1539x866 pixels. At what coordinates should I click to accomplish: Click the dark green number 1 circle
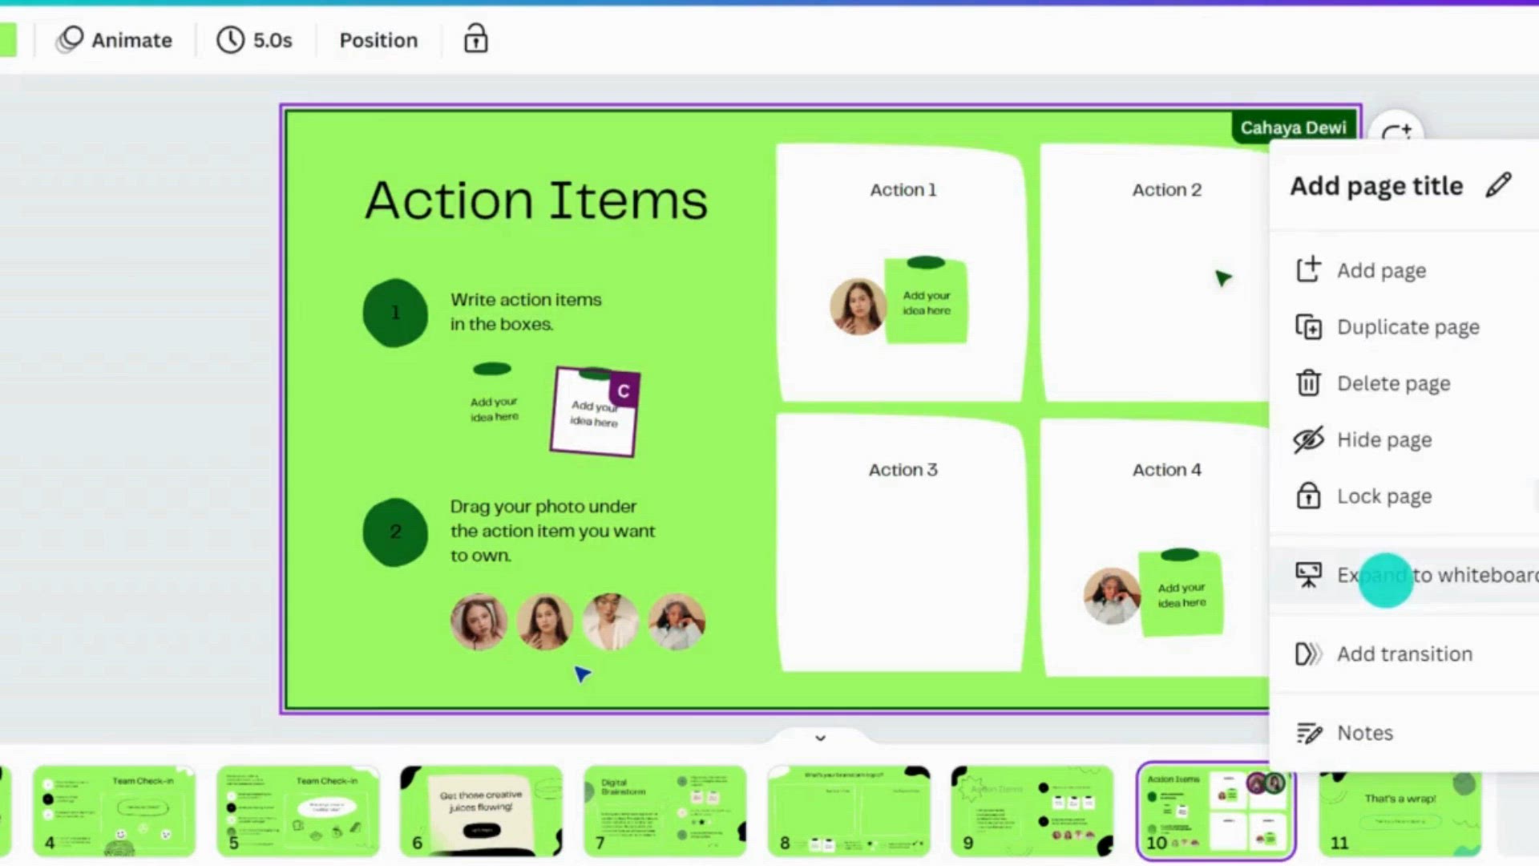point(395,313)
